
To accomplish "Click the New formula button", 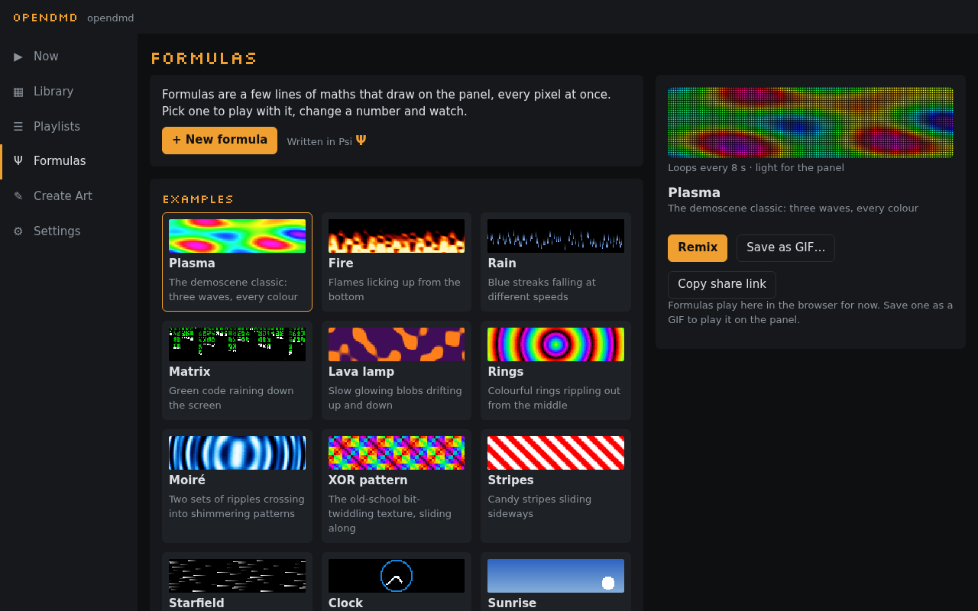I will [219, 141].
